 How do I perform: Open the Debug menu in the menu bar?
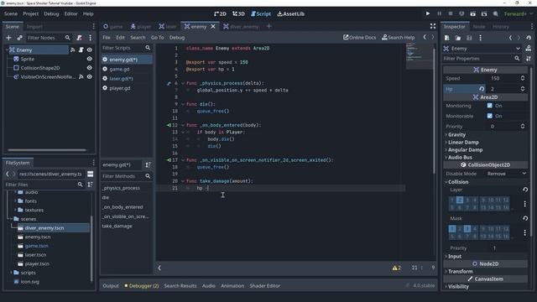pyautogui.click(x=51, y=13)
